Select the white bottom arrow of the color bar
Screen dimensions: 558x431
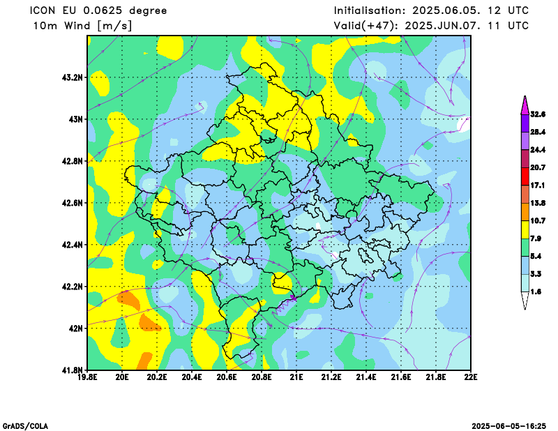525,301
